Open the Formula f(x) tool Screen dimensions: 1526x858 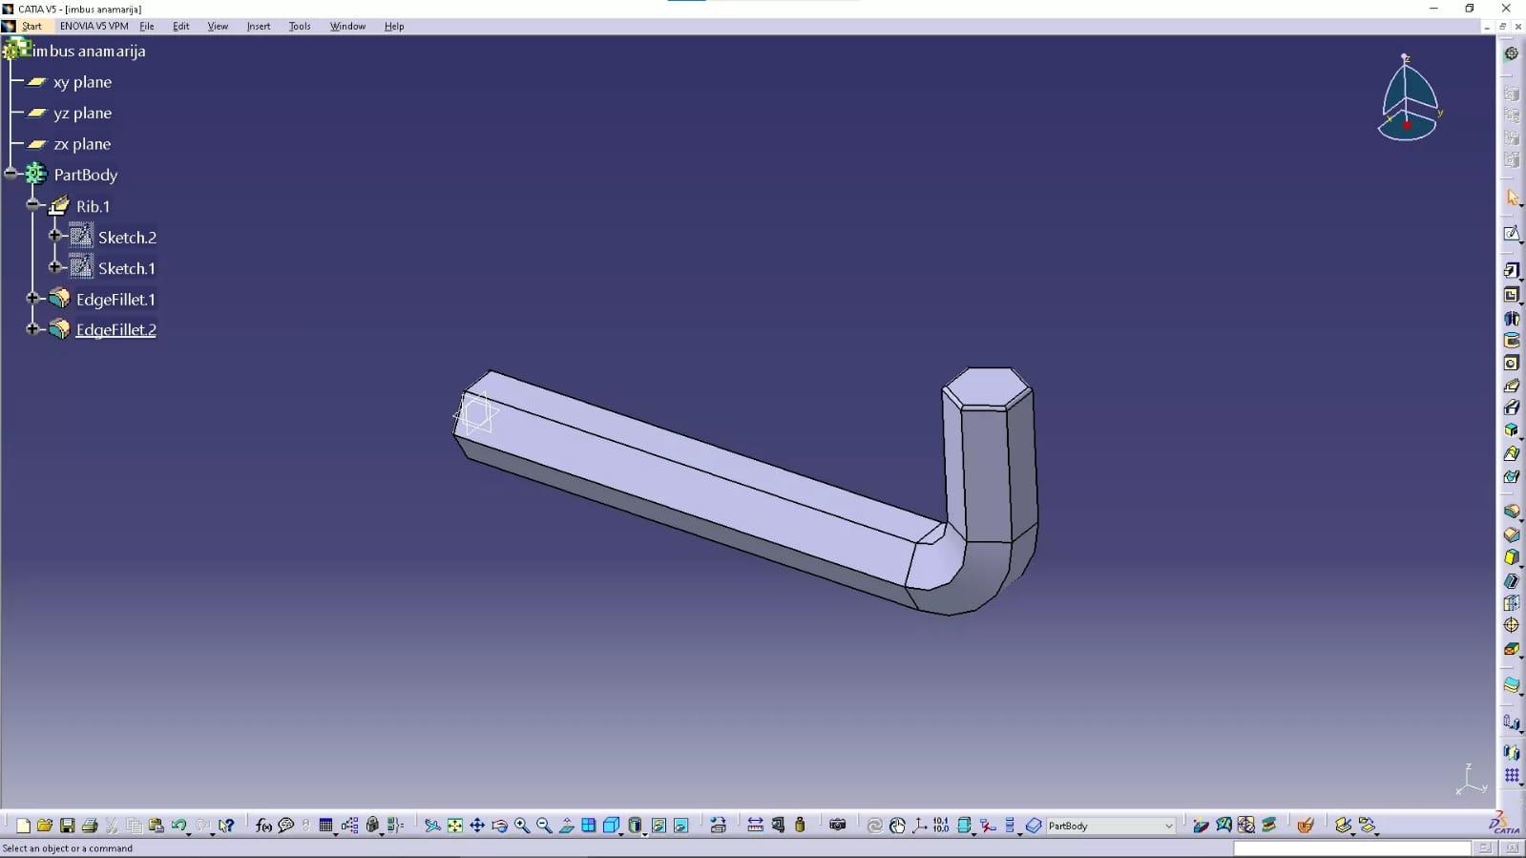pyautogui.click(x=263, y=826)
